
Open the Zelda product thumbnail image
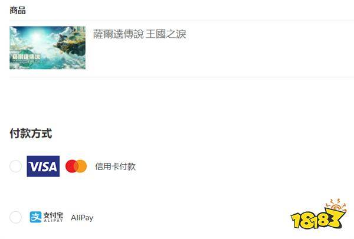point(47,48)
